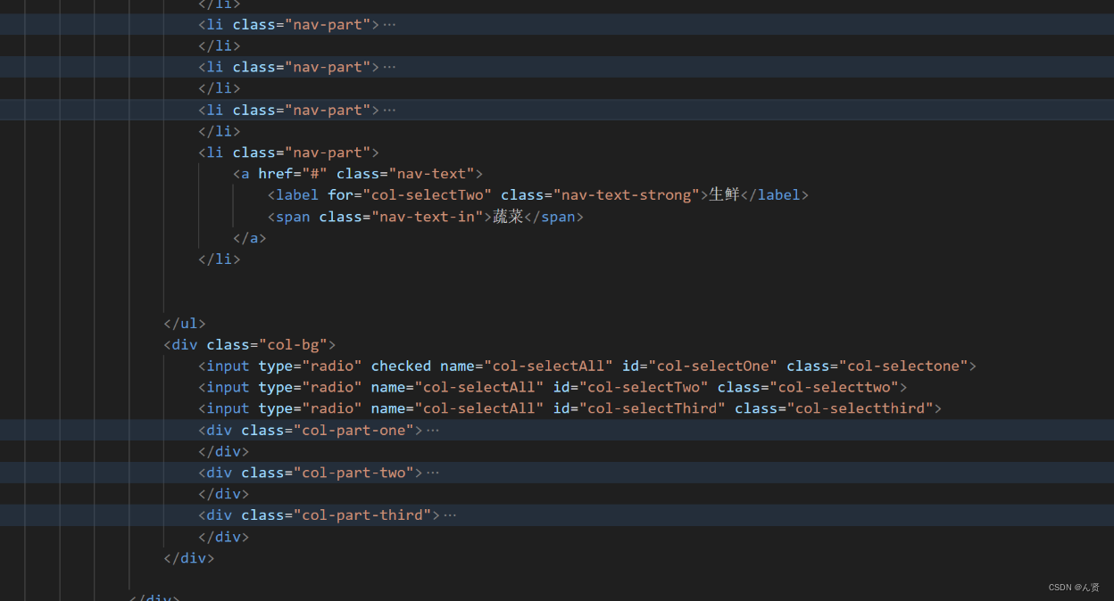
Task: Click the closing </span> tag
Action: pos(554,217)
